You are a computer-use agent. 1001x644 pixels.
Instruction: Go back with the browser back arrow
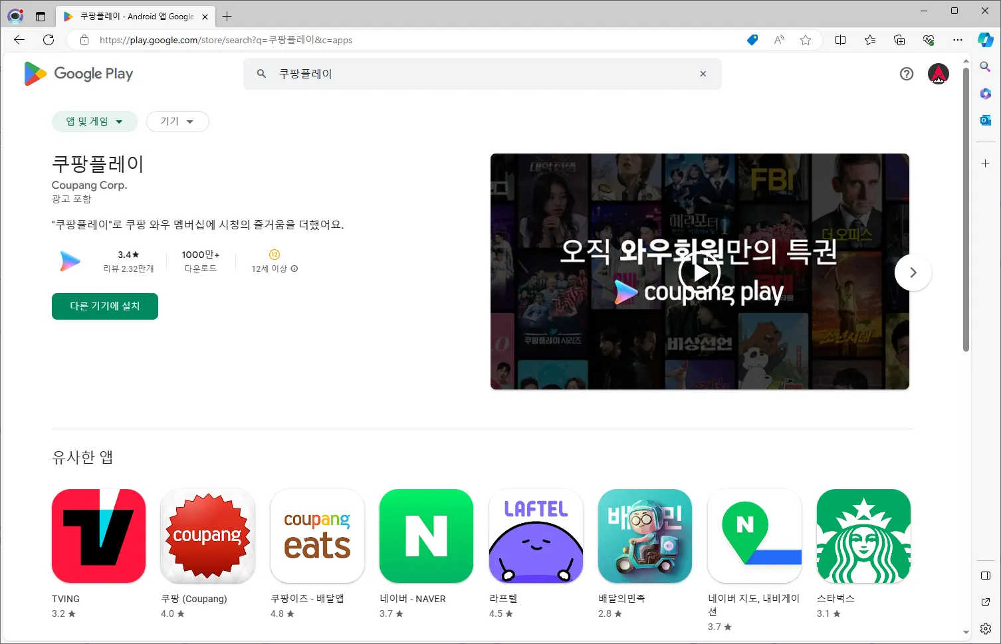click(x=19, y=40)
